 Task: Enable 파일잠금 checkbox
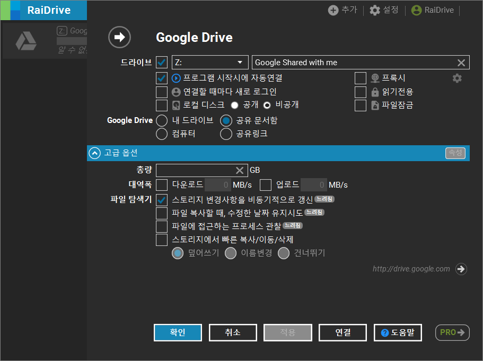tap(361, 105)
